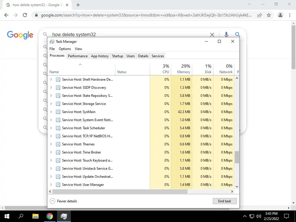Expand Service Host: Shell Hardware Detection row

pos(51,79)
